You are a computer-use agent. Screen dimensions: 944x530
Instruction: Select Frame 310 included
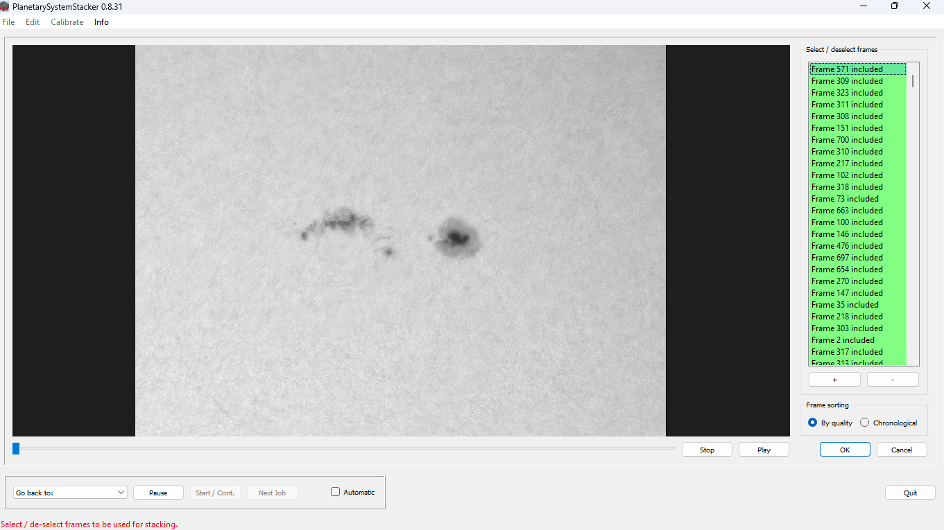(x=858, y=152)
